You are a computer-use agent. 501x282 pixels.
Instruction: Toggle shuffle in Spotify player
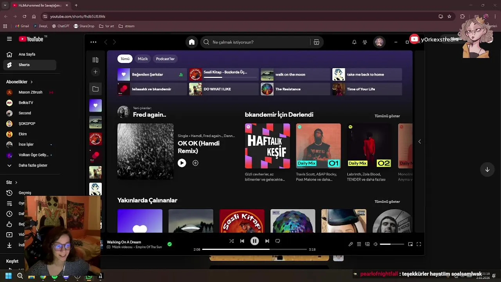[x=231, y=241]
